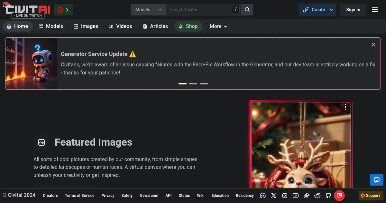The height and width of the screenshot is (203, 386).
Task: Expand the Models search category dropdown
Action: (148, 10)
